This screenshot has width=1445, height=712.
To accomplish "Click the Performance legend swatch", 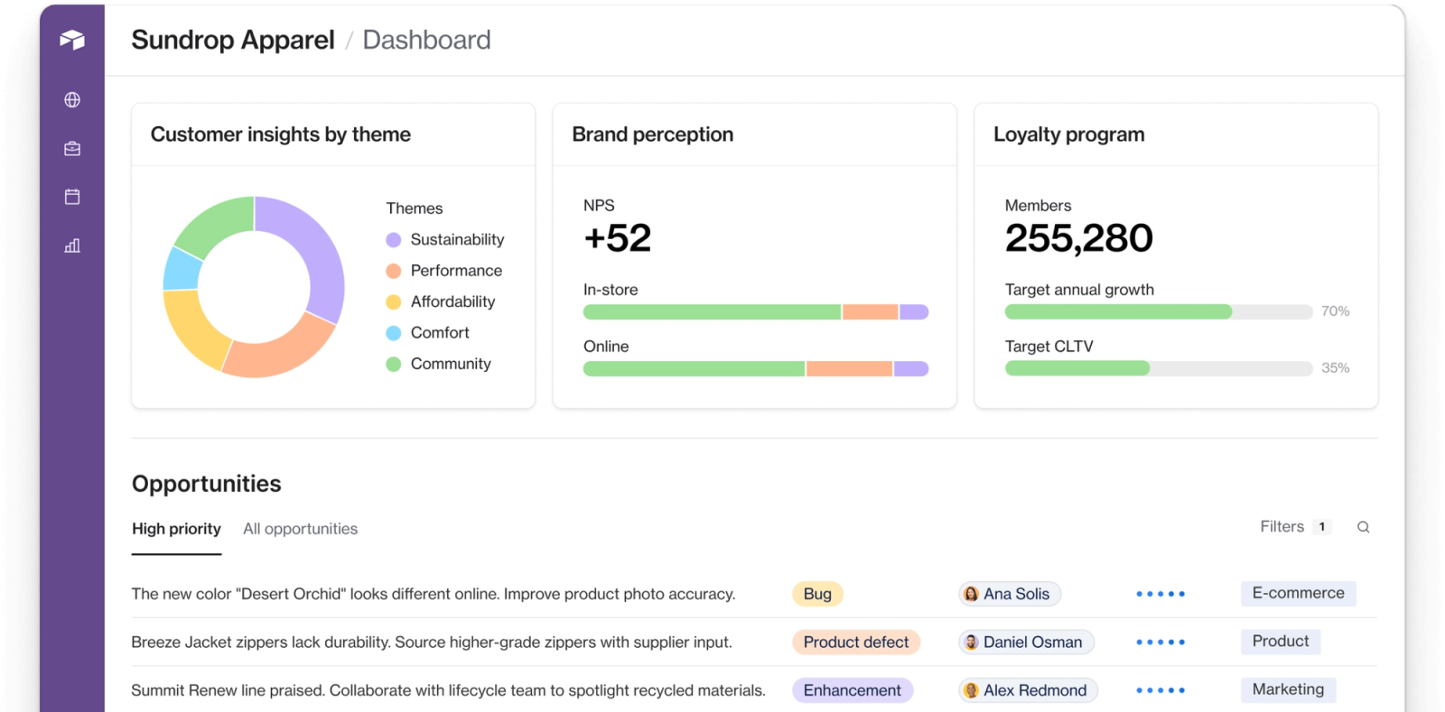I will click(394, 271).
